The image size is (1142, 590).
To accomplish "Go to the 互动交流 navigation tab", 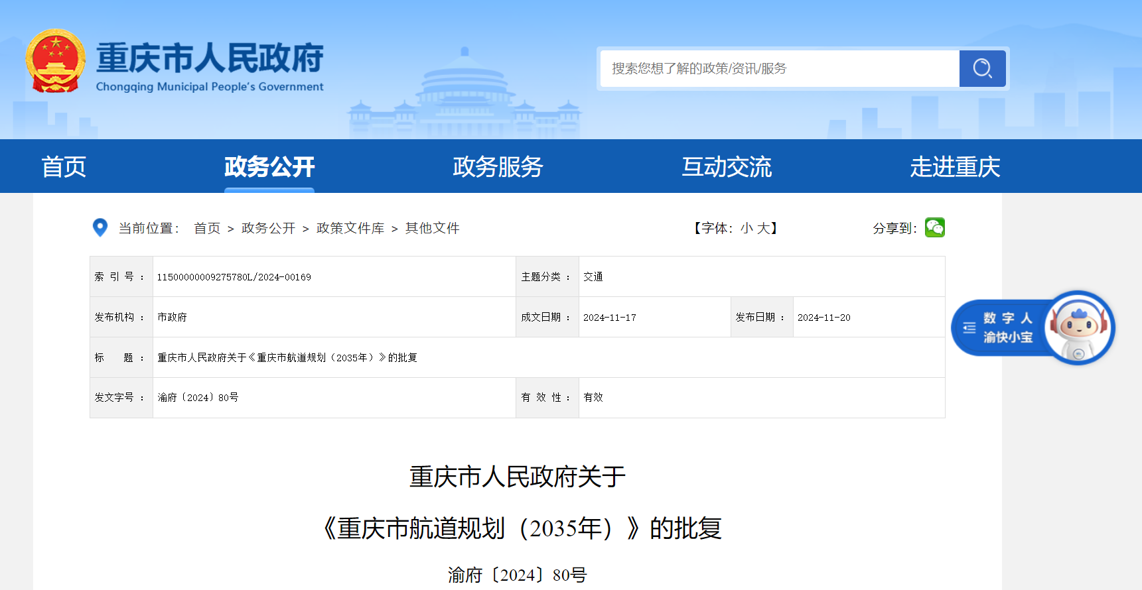I will coord(727,166).
